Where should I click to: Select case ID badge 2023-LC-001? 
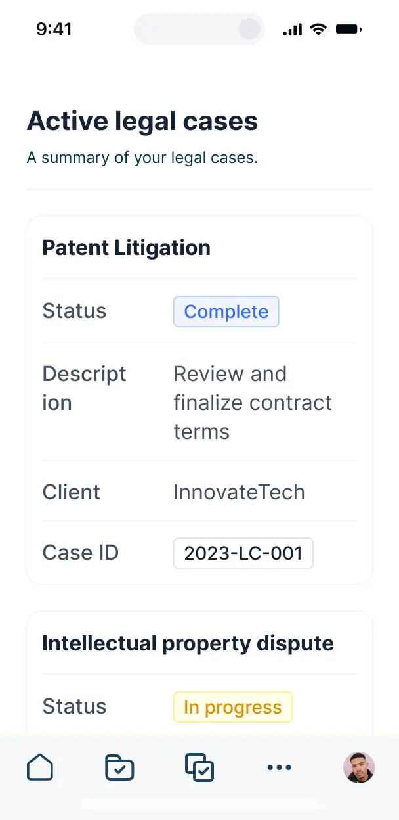243,553
